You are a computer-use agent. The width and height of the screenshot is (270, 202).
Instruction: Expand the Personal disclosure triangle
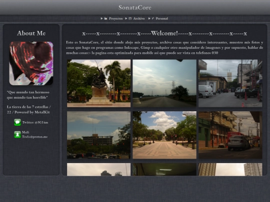tap(149, 18)
